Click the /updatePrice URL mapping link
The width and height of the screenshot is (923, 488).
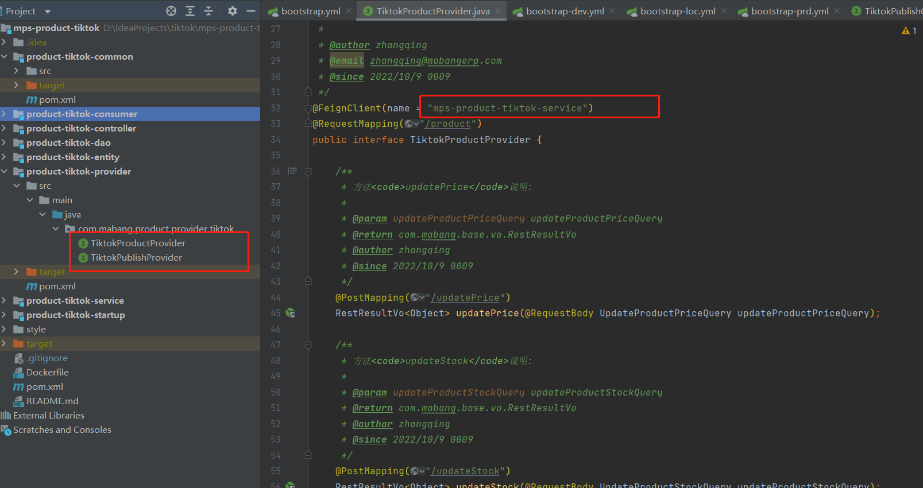tap(465, 297)
